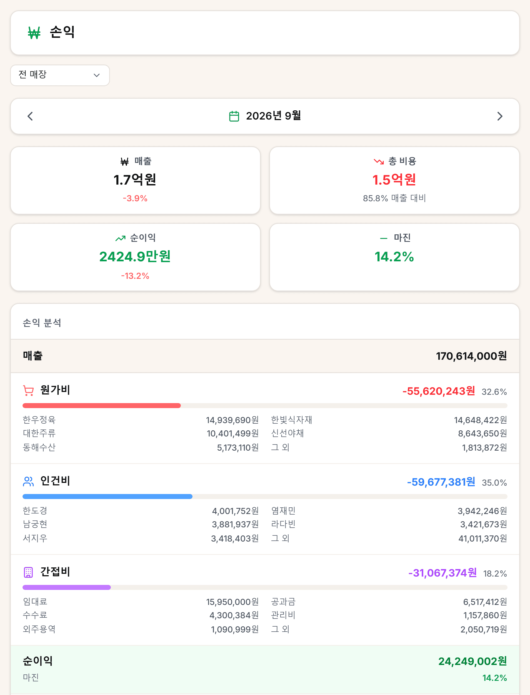Click the blue 인건비 progress bar
Screen dimensions: 530x695
[107, 497]
